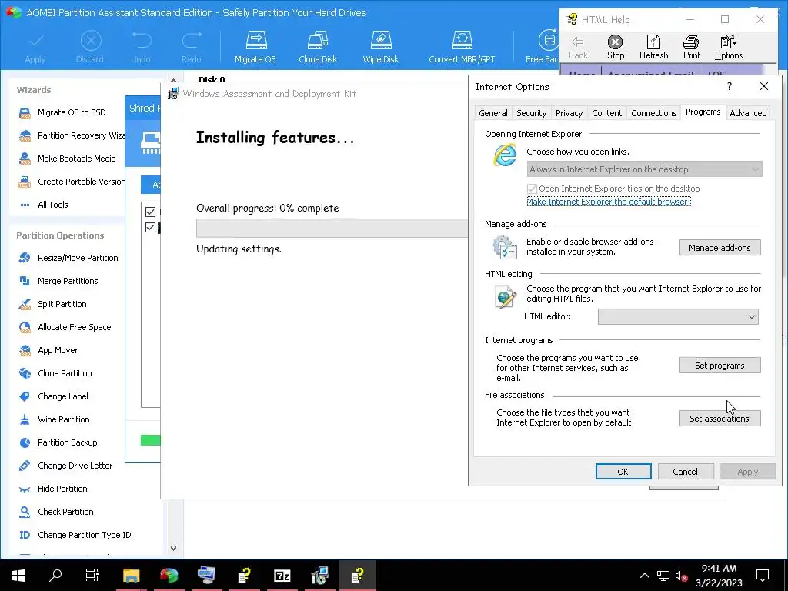The width and height of the screenshot is (788, 591).
Task: Click green progress bar in Shred Files window
Action: click(x=150, y=441)
